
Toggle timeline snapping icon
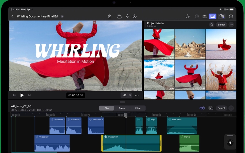(202, 108)
